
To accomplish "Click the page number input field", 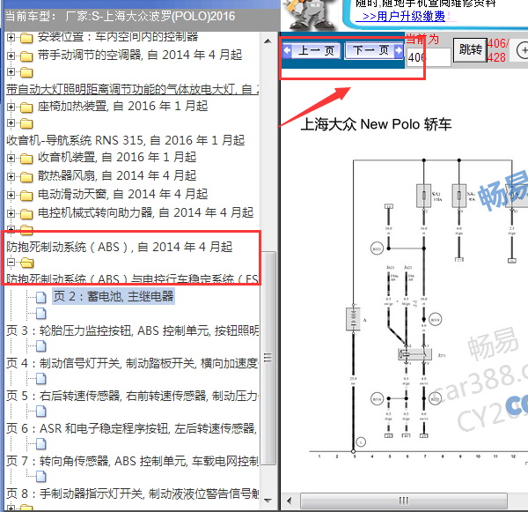I will tap(429, 57).
